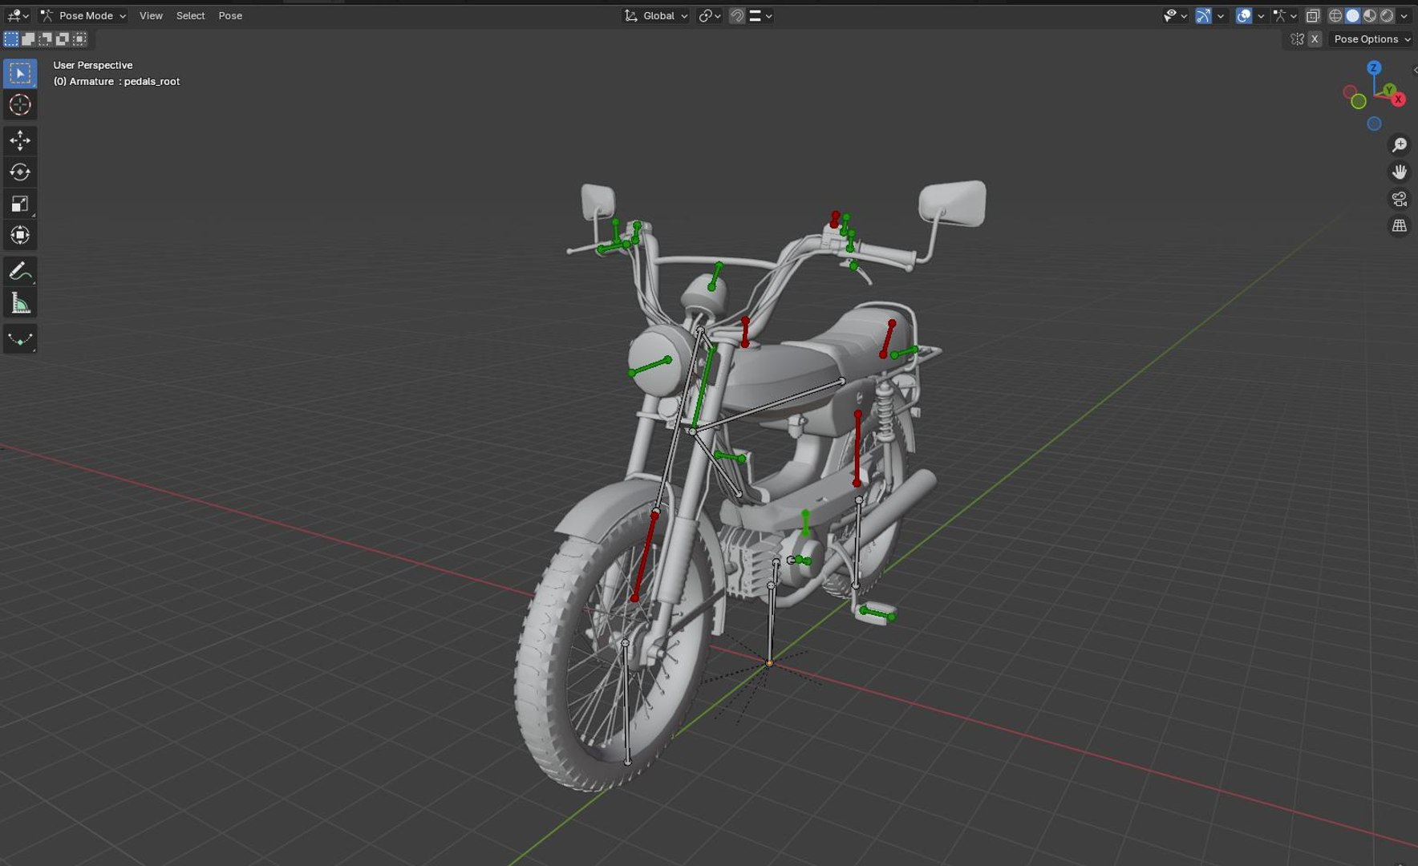Viewport: 1418px width, 866px height.
Task: Switch to wireframe viewport shading
Action: [1335, 16]
